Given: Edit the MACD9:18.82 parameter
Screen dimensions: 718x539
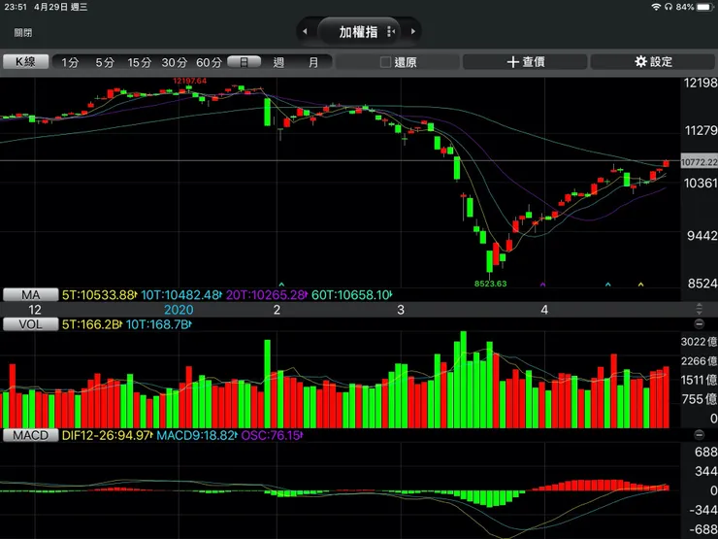Looking at the screenshot, I should pos(197,435).
